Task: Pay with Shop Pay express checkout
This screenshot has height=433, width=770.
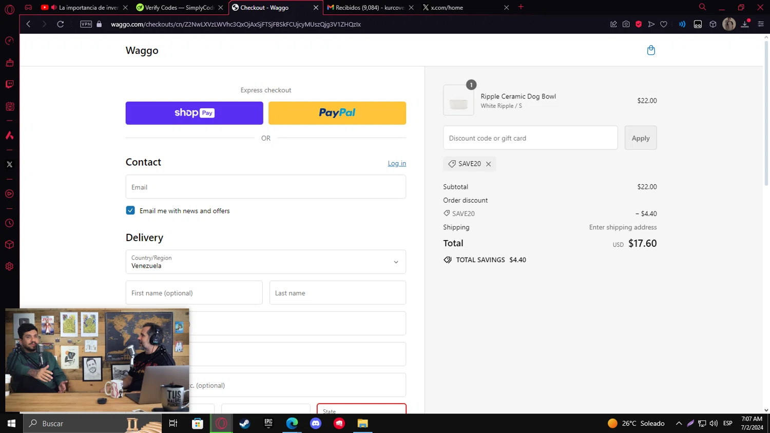Action: point(194,113)
